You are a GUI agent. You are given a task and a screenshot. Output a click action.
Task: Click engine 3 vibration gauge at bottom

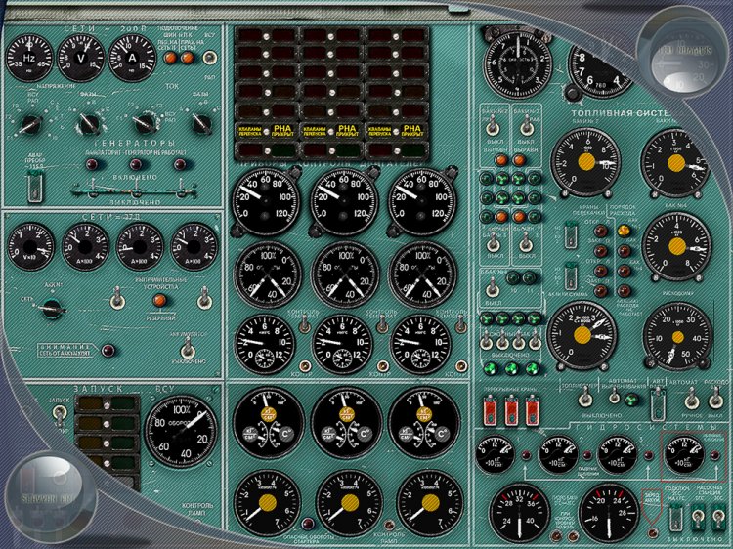point(430,503)
